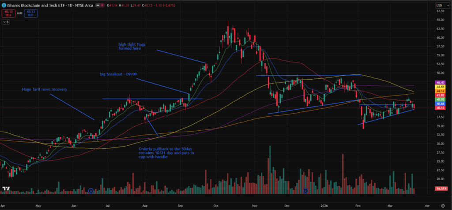Open chart time zone settings gear icon
Viewport: 452px width, 210px height.
pyautogui.click(x=442, y=205)
